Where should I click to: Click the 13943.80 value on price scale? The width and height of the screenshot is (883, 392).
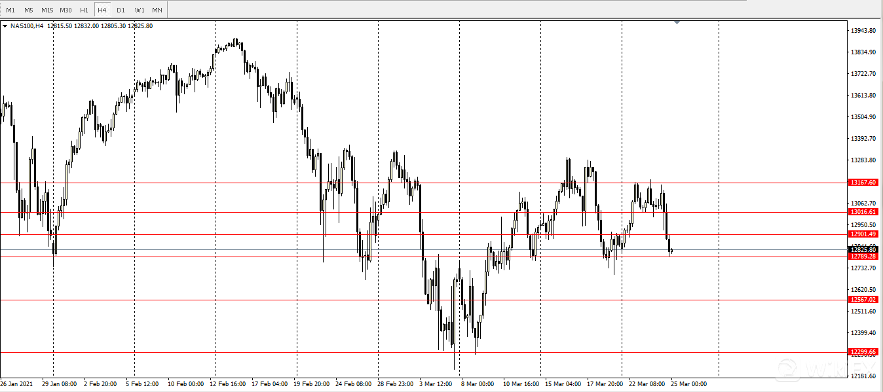863,31
